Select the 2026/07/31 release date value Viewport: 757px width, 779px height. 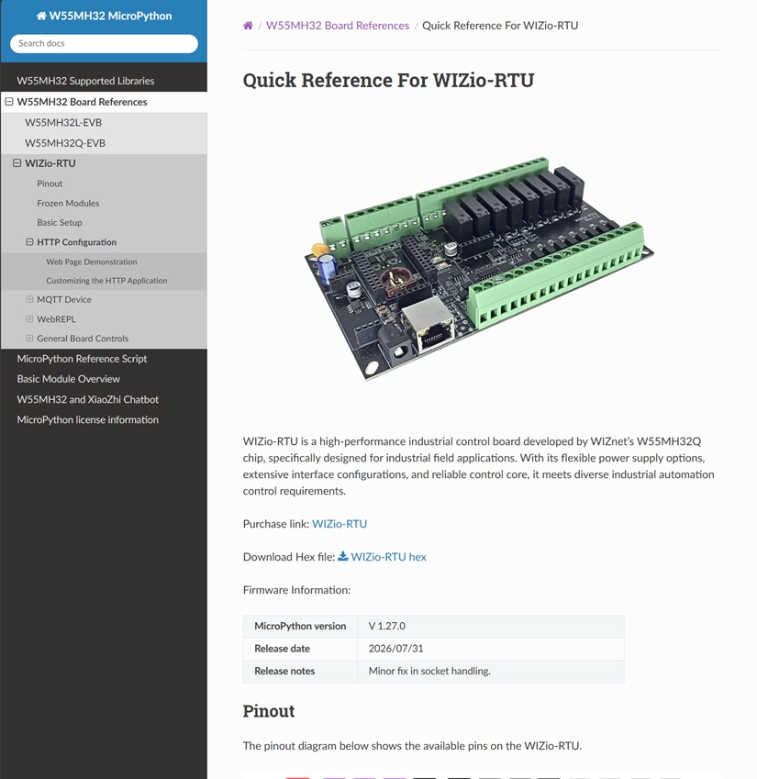tap(395, 649)
